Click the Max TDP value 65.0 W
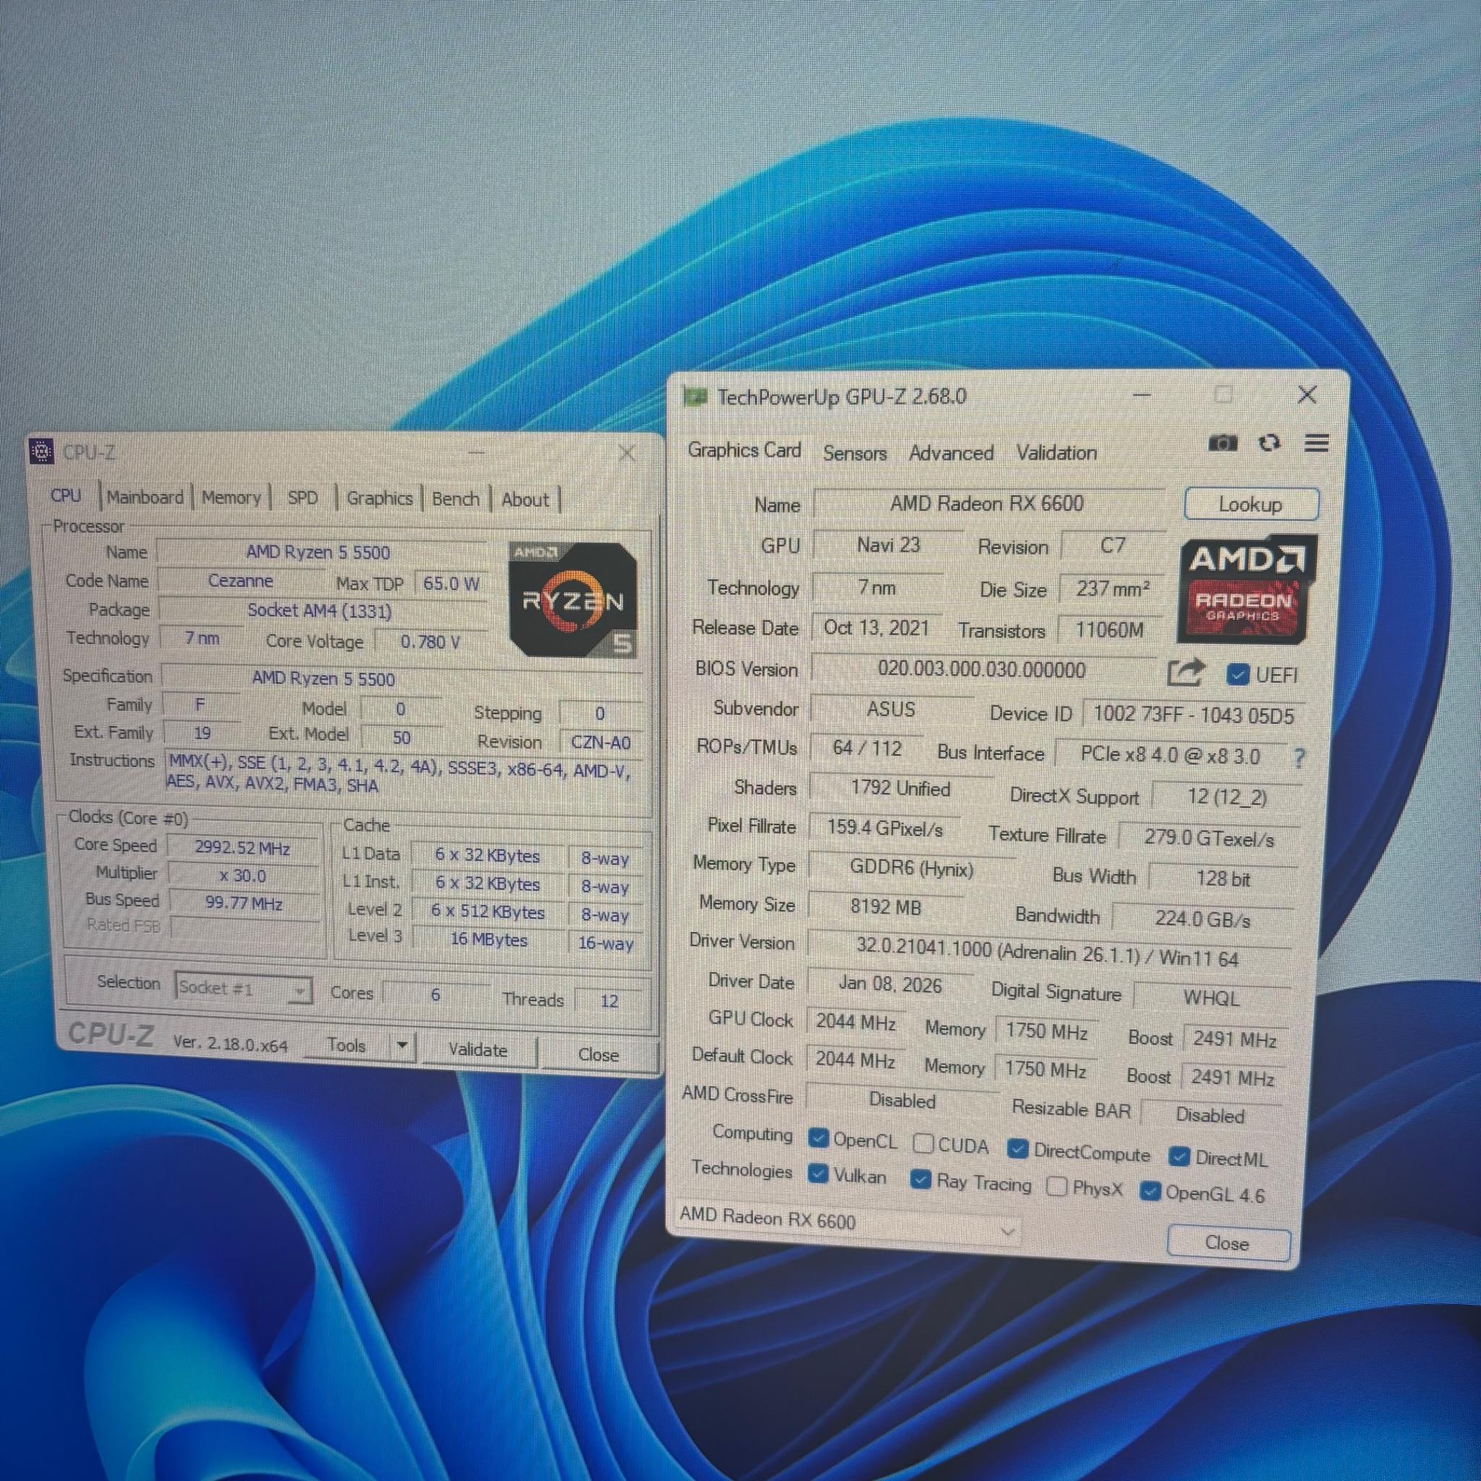 click(451, 584)
